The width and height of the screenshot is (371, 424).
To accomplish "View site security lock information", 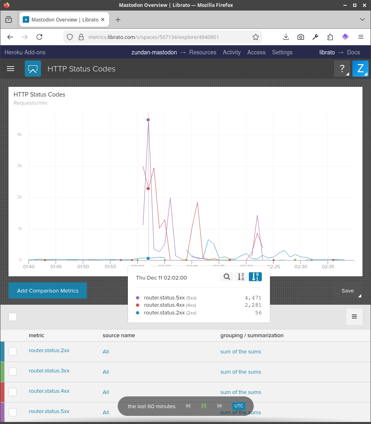I will [x=81, y=37].
